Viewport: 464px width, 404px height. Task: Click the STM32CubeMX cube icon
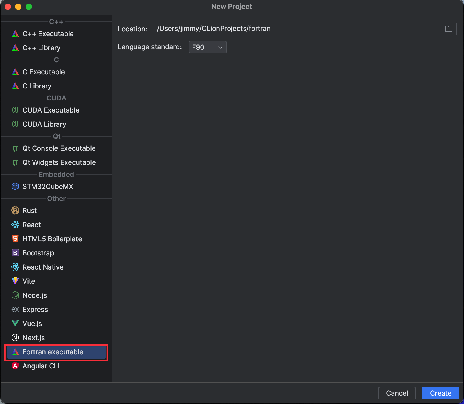pos(15,186)
